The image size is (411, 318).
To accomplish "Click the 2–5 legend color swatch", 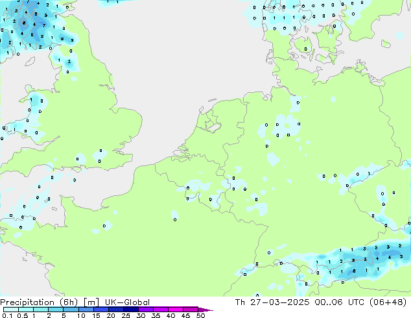I will coord(56,310).
